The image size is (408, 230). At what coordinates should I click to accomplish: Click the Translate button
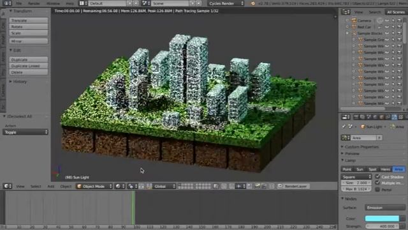[29, 20]
